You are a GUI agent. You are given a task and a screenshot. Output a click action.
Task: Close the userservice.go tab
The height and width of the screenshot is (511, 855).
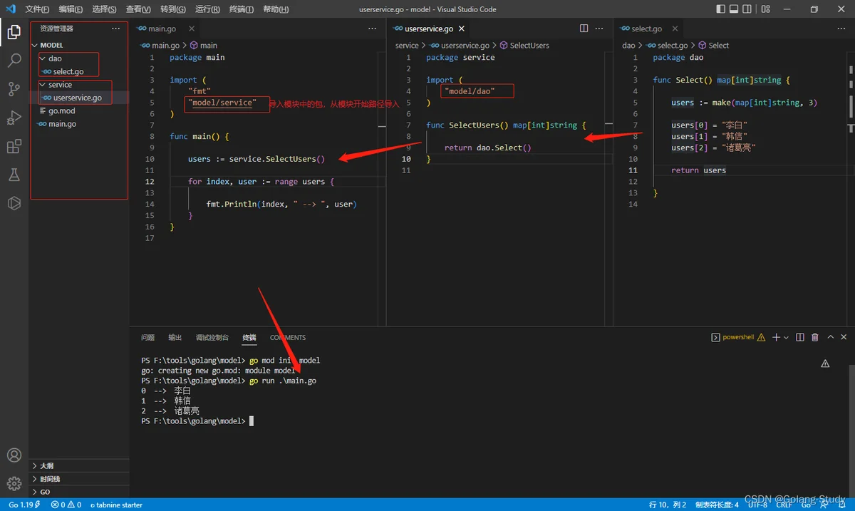tap(462, 29)
